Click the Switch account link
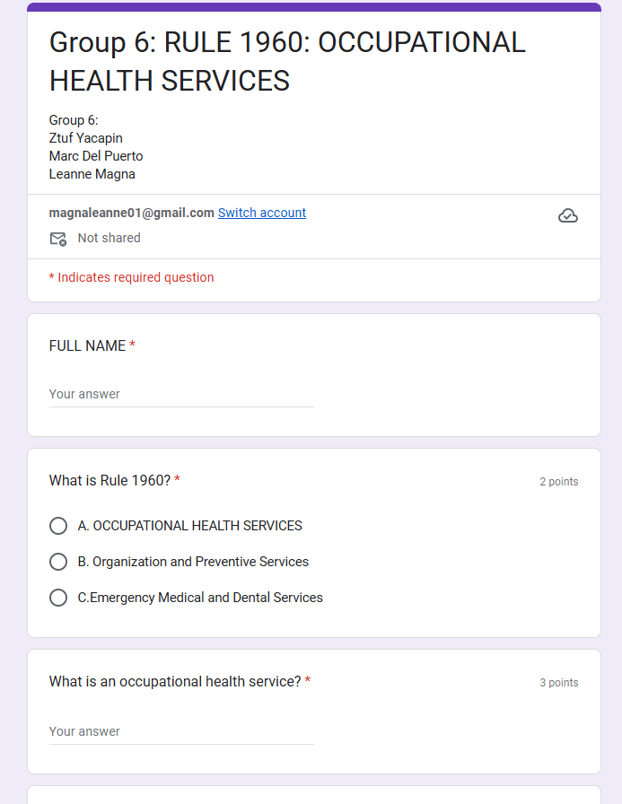The height and width of the screenshot is (804, 622). (262, 213)
